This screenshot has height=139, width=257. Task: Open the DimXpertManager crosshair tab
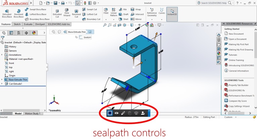(x=26, y=33)
